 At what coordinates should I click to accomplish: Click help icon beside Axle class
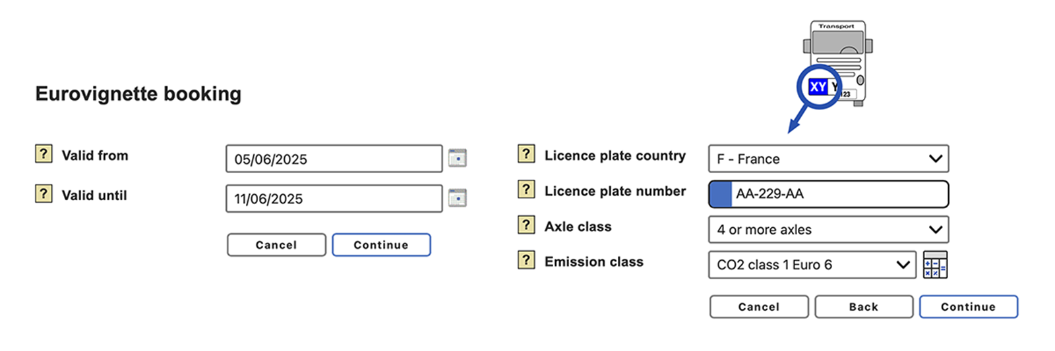526,225
